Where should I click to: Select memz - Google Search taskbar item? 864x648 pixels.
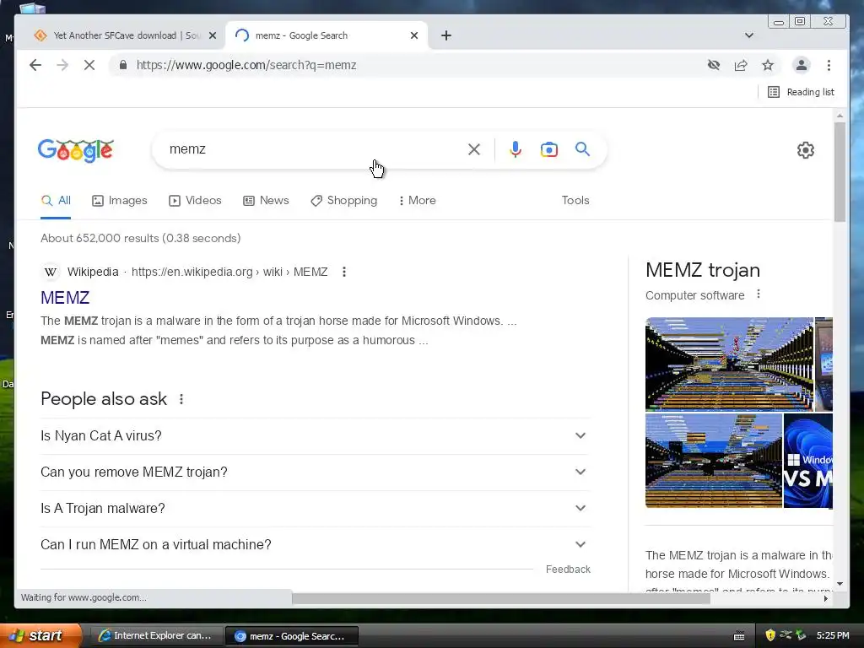tap(291, 636)
